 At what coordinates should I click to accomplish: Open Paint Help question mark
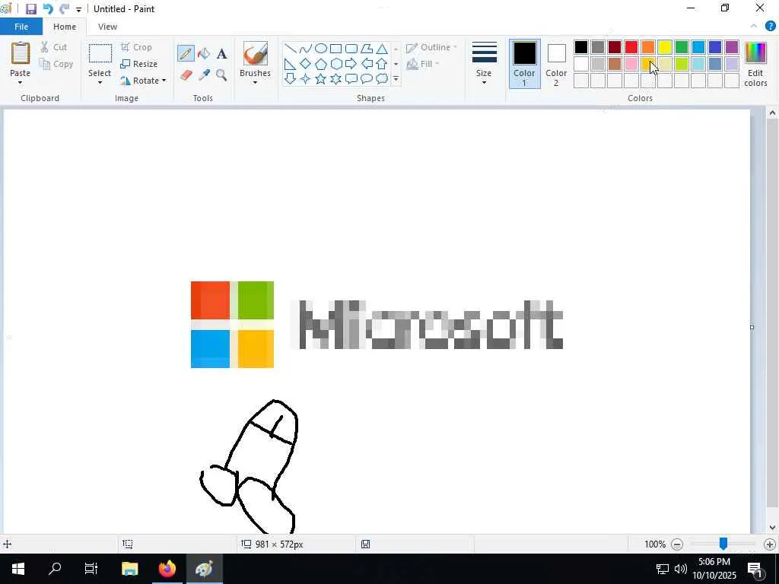pos(770,27)
